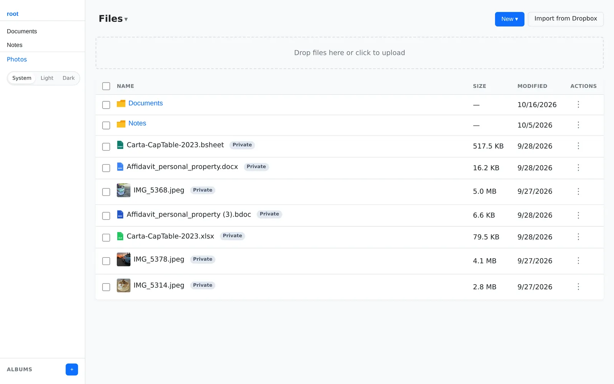Click the Documents folder icon in file list
This screenshot has height=384, width=614.
click(x=121, y=104)
